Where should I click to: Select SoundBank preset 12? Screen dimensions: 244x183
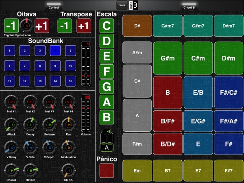25,81
